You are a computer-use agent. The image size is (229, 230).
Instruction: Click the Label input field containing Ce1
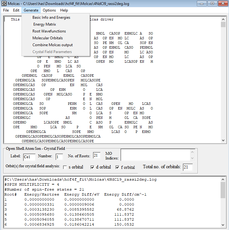click(29, 157)
